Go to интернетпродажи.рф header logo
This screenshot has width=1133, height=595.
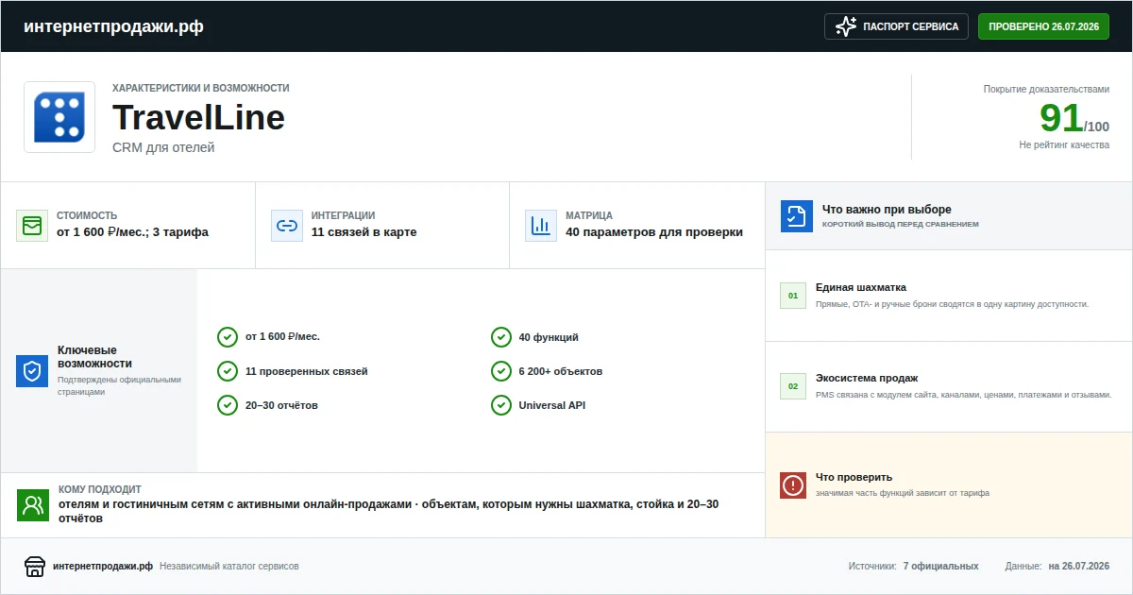[x=113, y=26]
